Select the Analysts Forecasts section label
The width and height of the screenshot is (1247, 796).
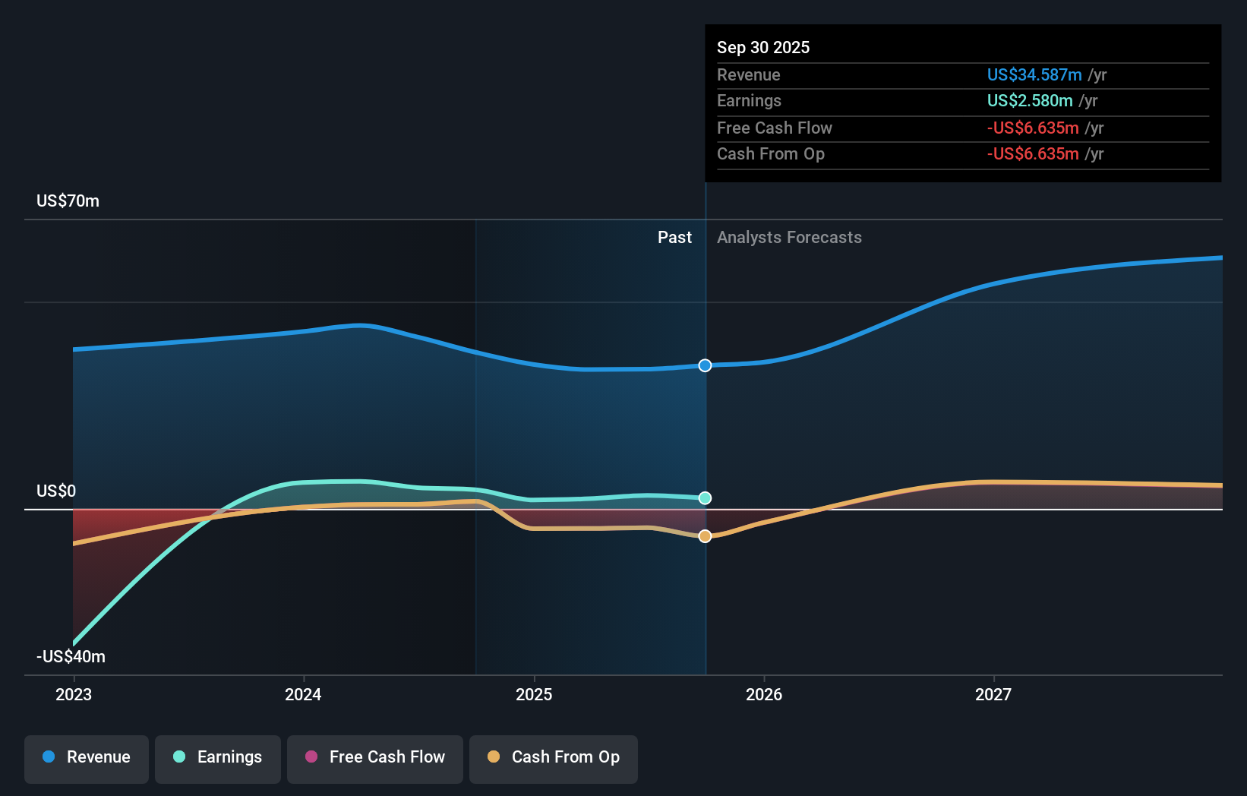(790, 237)
